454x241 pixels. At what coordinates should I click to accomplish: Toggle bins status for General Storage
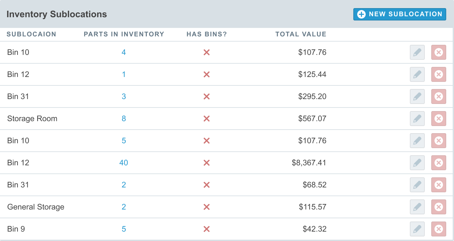click(x=207, y=207)
